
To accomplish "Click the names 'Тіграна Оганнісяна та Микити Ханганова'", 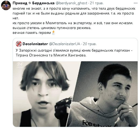I will click(x=51, y=55).
